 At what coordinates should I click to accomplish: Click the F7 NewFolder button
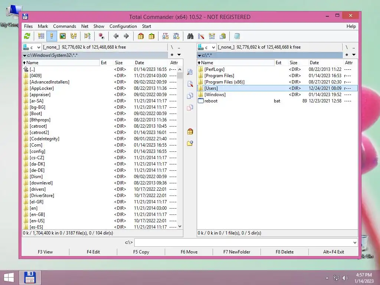point(237,252)
